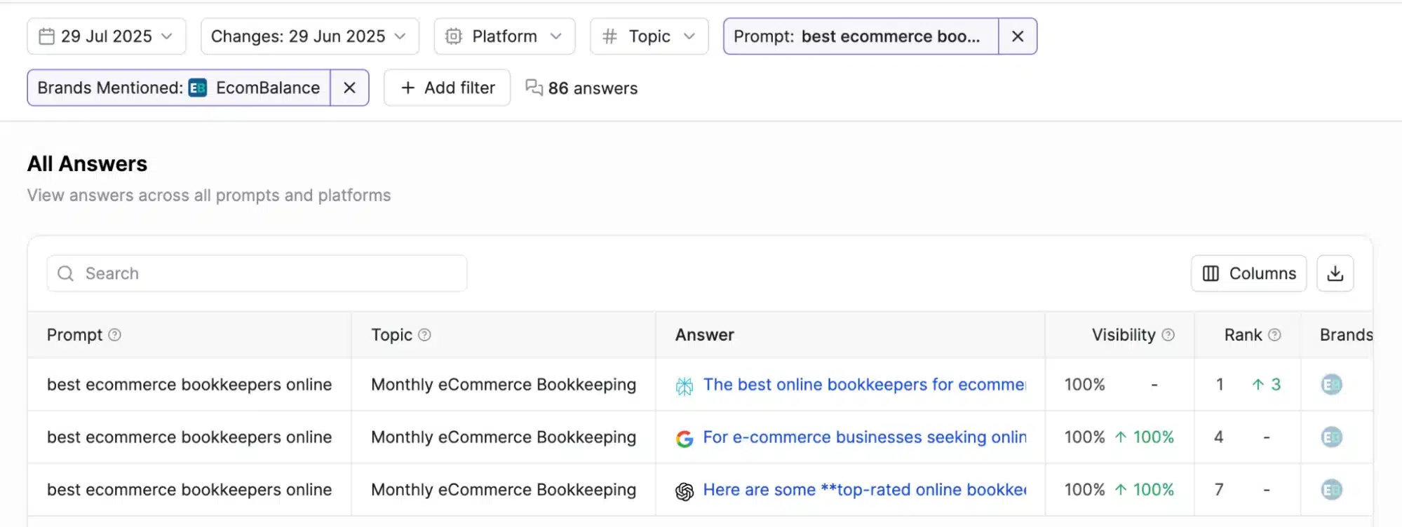Click the 86 answers chat icon

point(534,88)
